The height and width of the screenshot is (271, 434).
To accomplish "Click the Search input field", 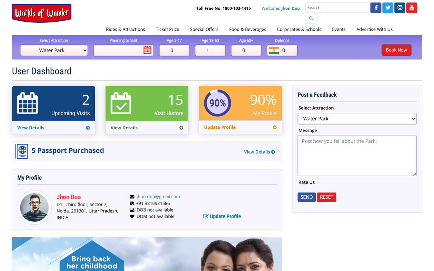I will coord(338,8).
